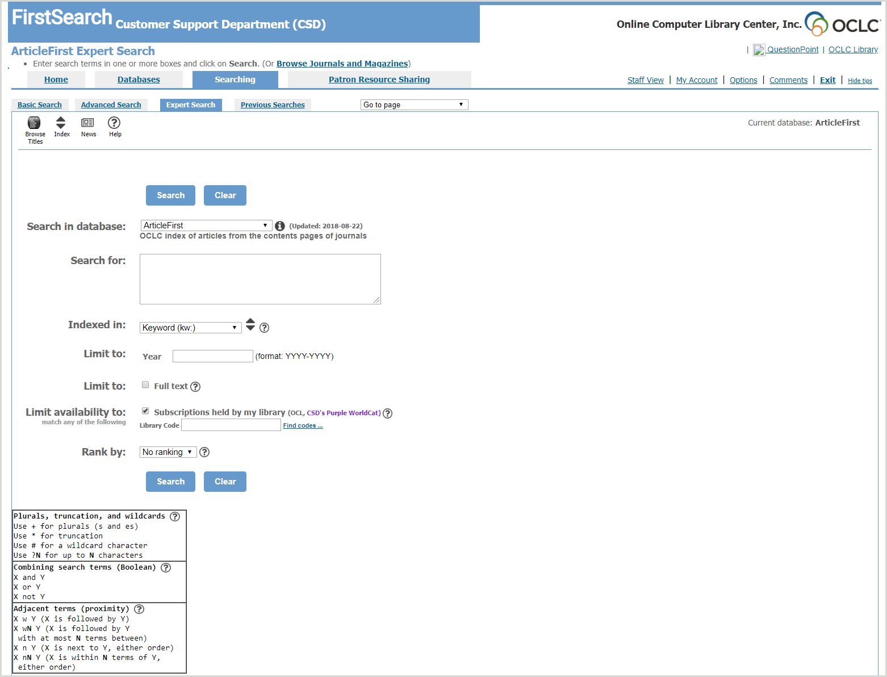887x677 pixels.
Task: Open the Options link
Action: (743, 80)
